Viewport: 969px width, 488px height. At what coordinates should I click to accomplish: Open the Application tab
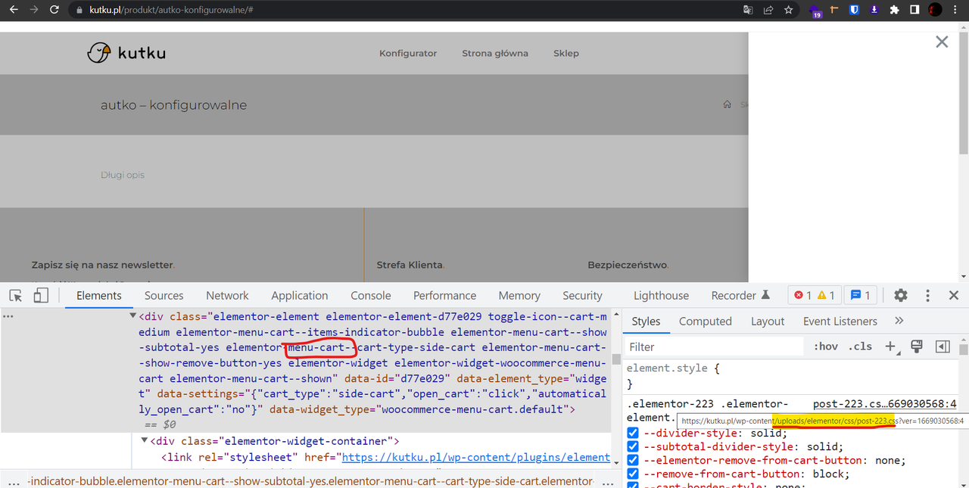(300, 295)
